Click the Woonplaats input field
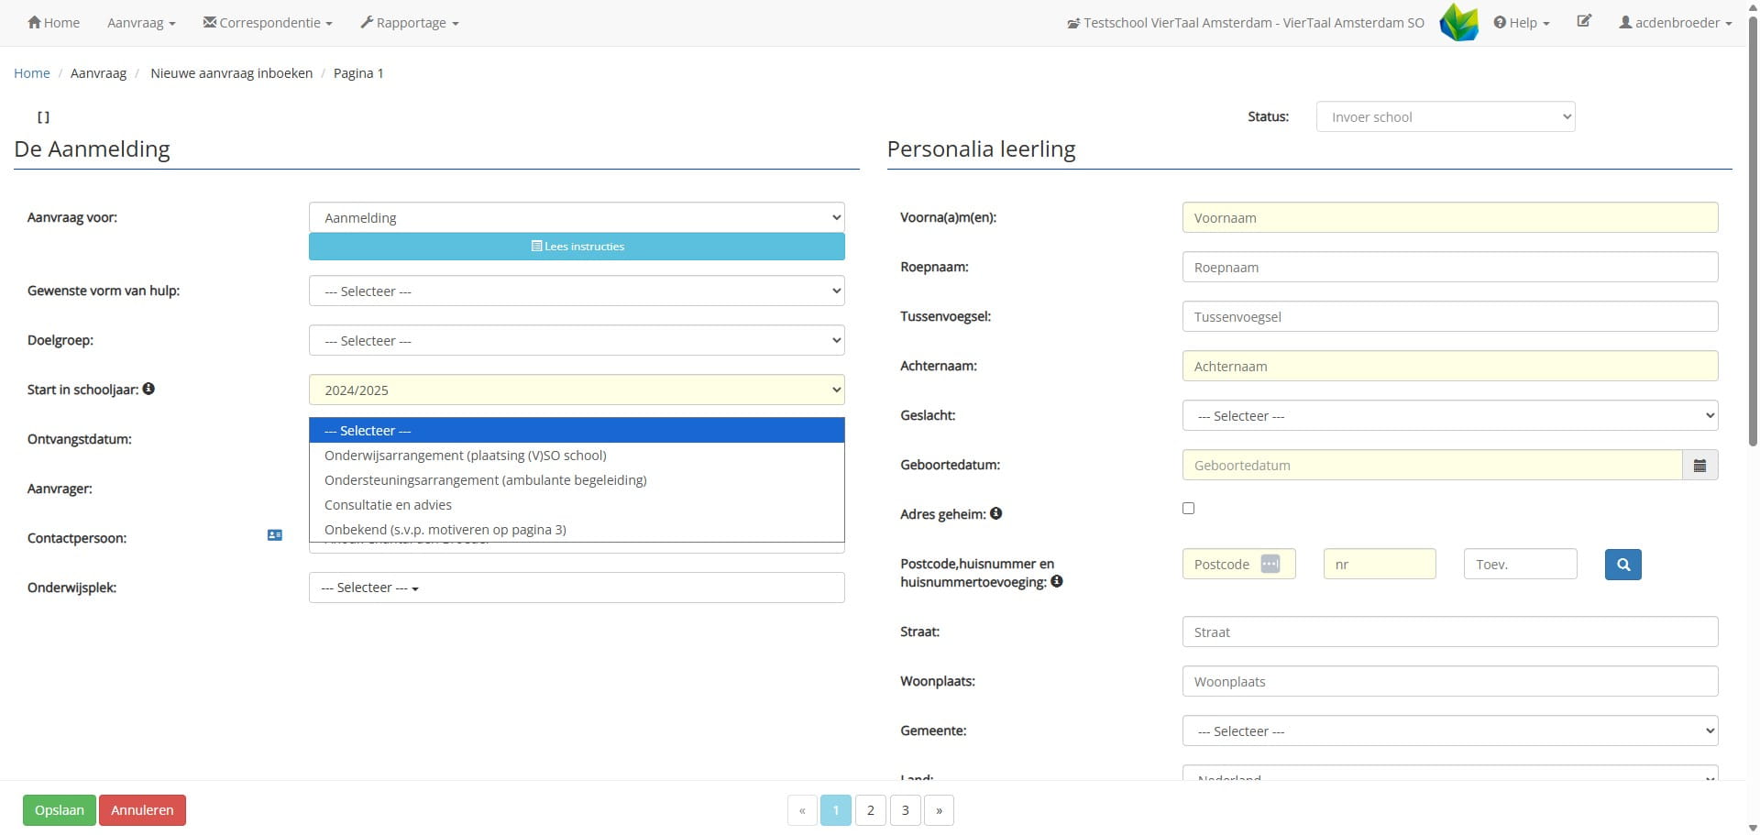The width and height of the screenshot is (1760, 835). coord(1450,681)
